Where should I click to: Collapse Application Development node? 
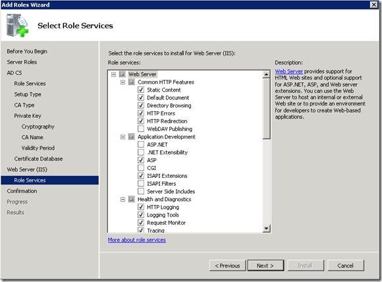123,137
